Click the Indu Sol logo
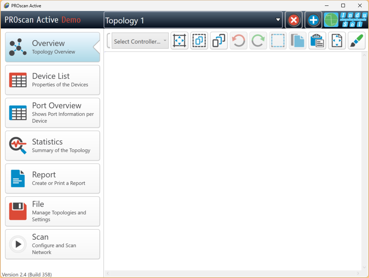369x278 pixels. tap(353, 20)
